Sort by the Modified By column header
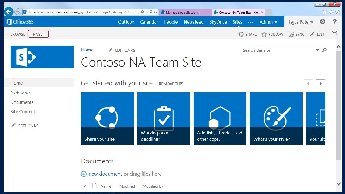The height and width of the screenshot is (194, 345). pyautogui.click(x=153, y=186)
